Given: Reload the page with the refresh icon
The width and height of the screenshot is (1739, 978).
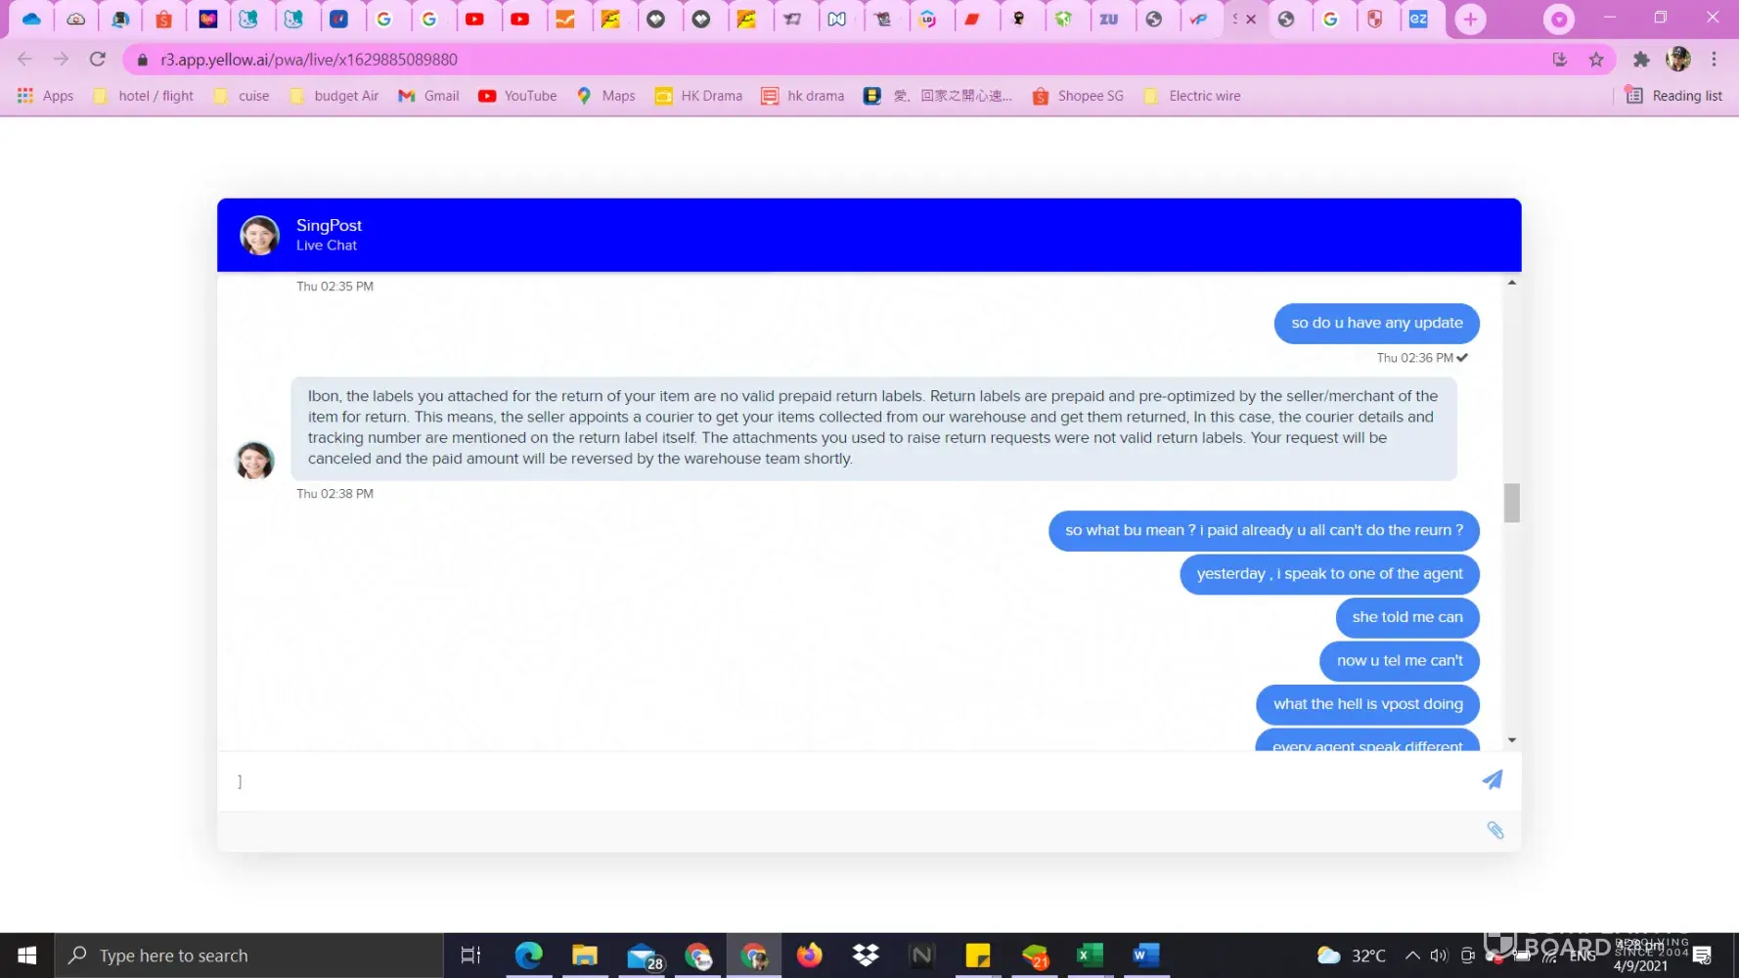Looking at the screenshot, I should 98,60.
